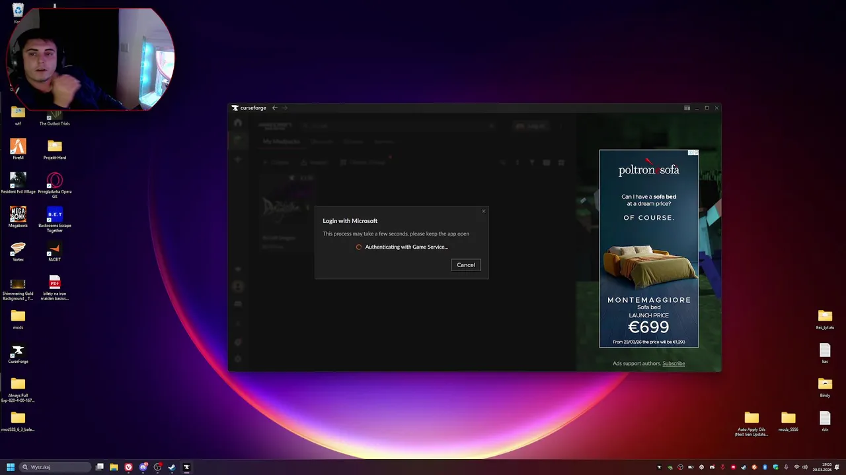Click the Wyszukaj taskbar search box
This screenshot has width=846, height=475.
tap(55, 467)
